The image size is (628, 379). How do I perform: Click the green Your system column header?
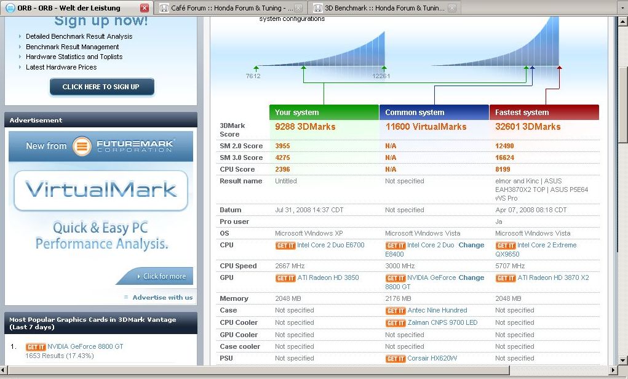click(324, 113)
